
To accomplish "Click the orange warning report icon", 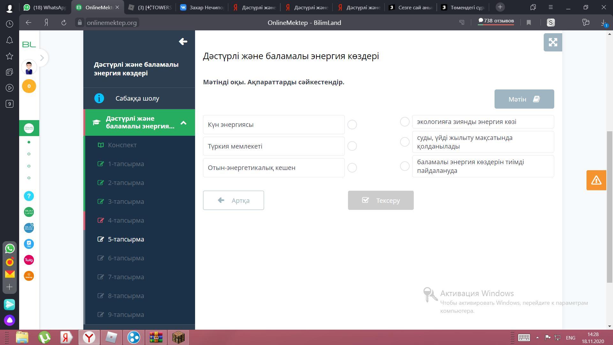I will pos(596,180).
